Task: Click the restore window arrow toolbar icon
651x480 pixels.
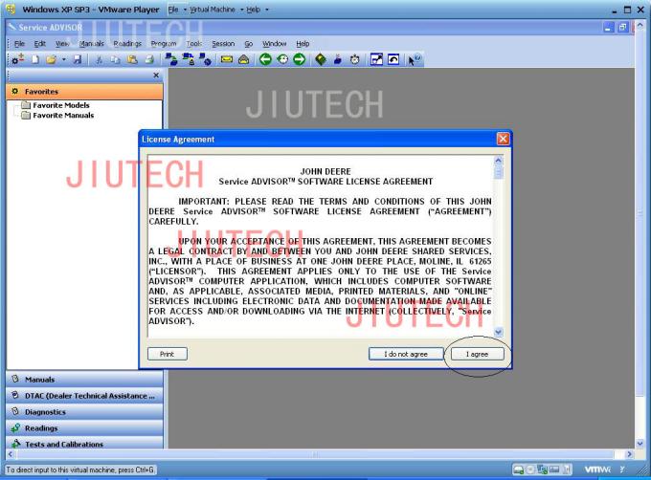Action: (x=393, y=59)
